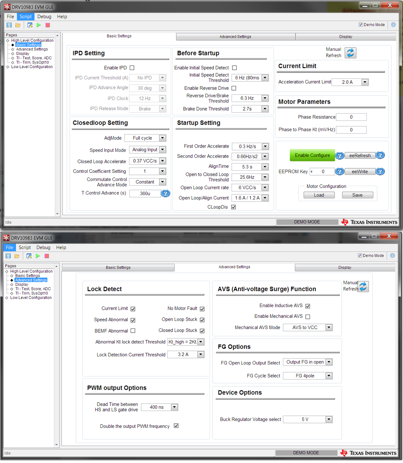Open Mechanical AVS Mode dropdown
Viewport: 403px width, 463px height.
(x=329, y=327)
